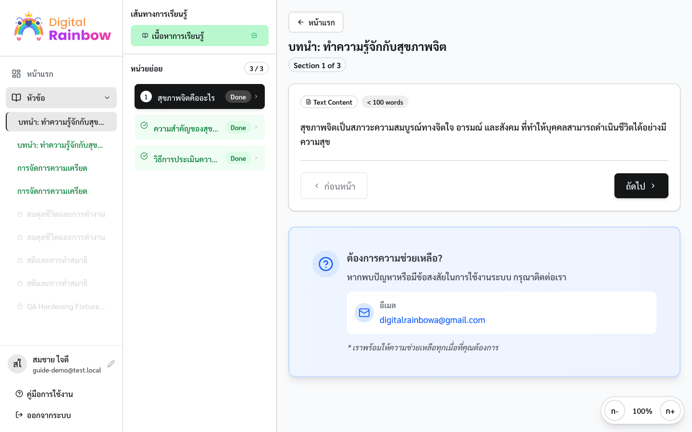Viewport: 692px width, 432px height.
Task: Click the Text Content tag
Action: tap(329, 102)
